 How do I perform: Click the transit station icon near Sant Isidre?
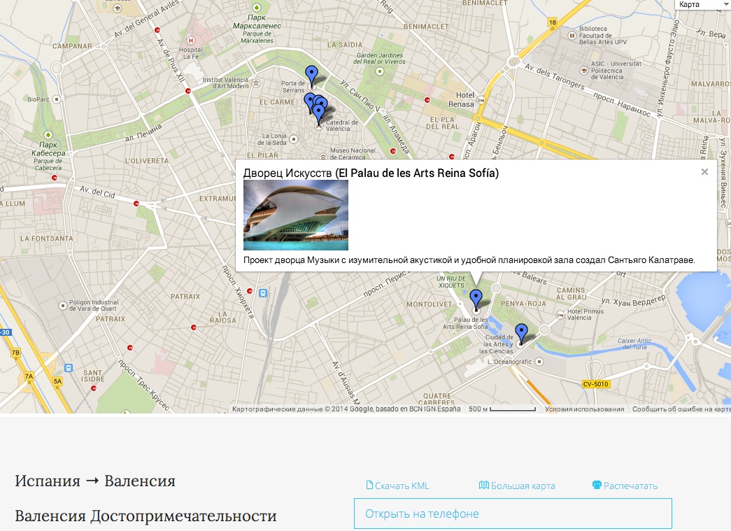tap(69, 368)
